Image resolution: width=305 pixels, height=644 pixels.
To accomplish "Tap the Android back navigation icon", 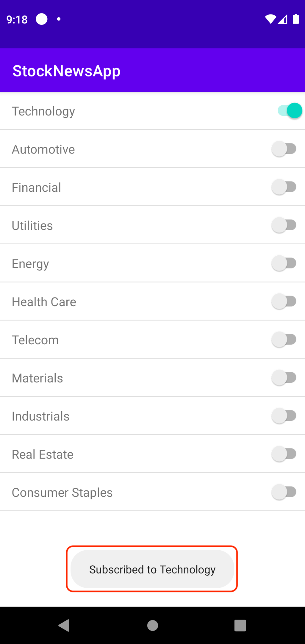I will tap(64, 625).
